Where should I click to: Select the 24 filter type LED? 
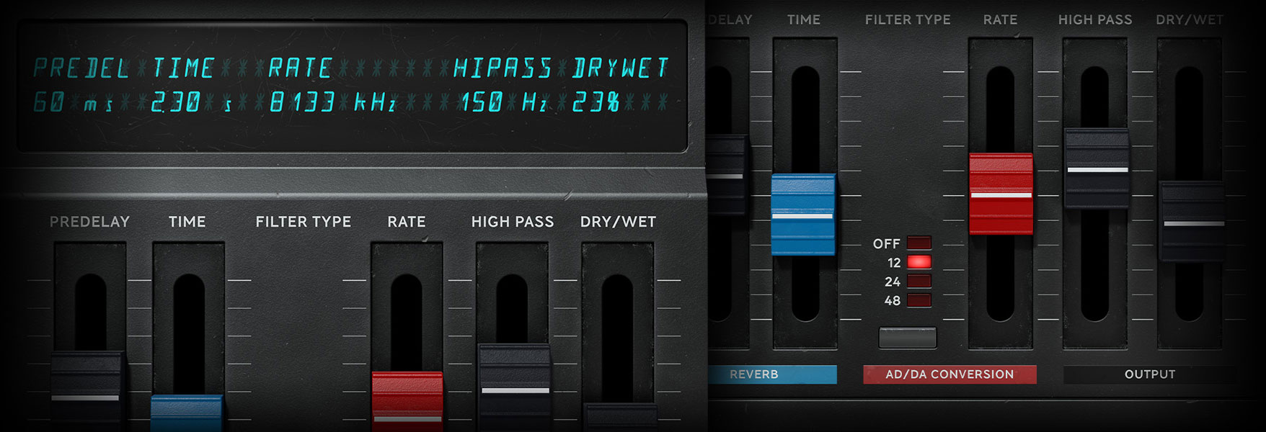[x=918, y=282]
